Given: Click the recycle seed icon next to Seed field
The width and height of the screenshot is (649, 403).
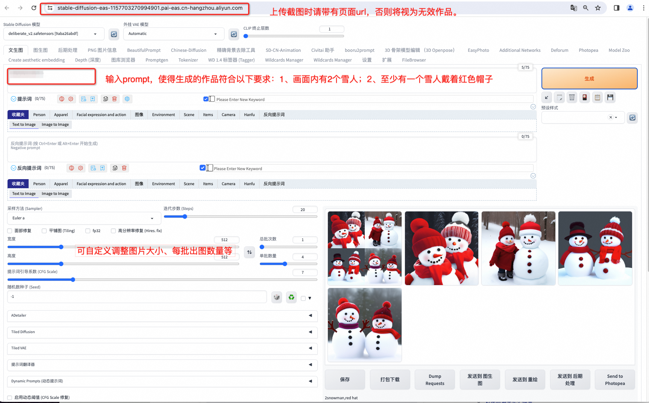Looking at the screenshot, I should [x=291, y=297].
